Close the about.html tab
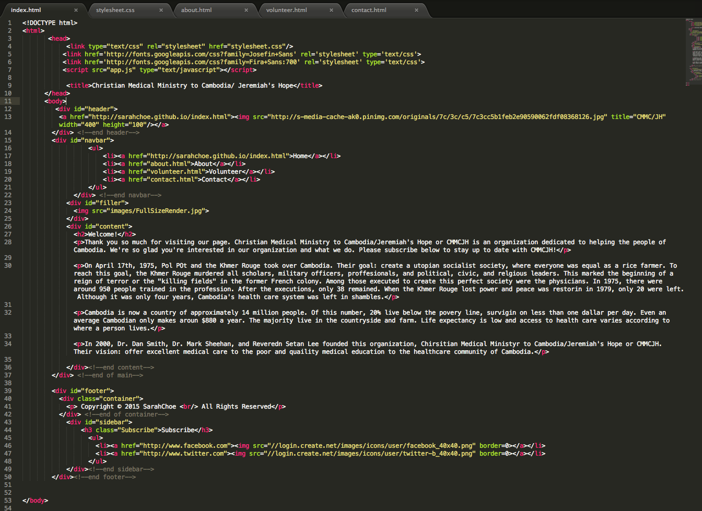 pyautogui.click(x=246, y=10)
